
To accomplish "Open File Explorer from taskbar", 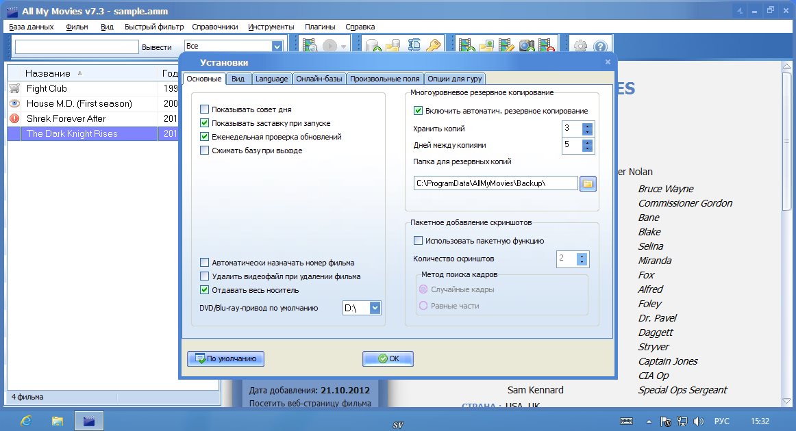I will [58, 421].
